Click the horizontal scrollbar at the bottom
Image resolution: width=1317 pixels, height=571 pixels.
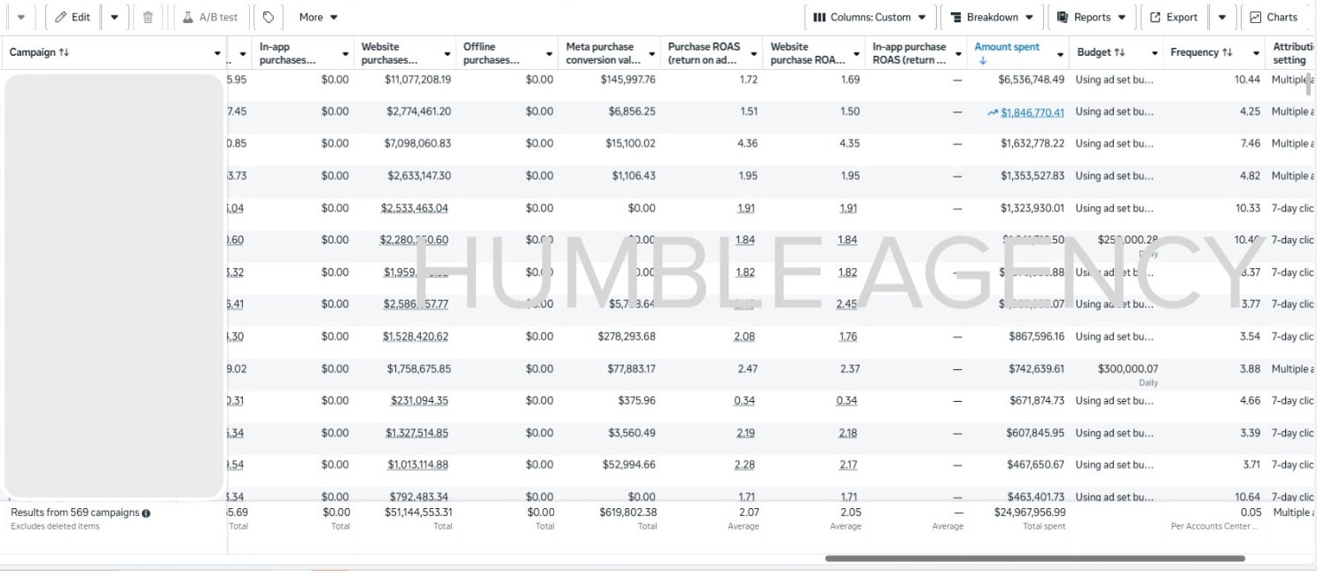pos(1034,559)
